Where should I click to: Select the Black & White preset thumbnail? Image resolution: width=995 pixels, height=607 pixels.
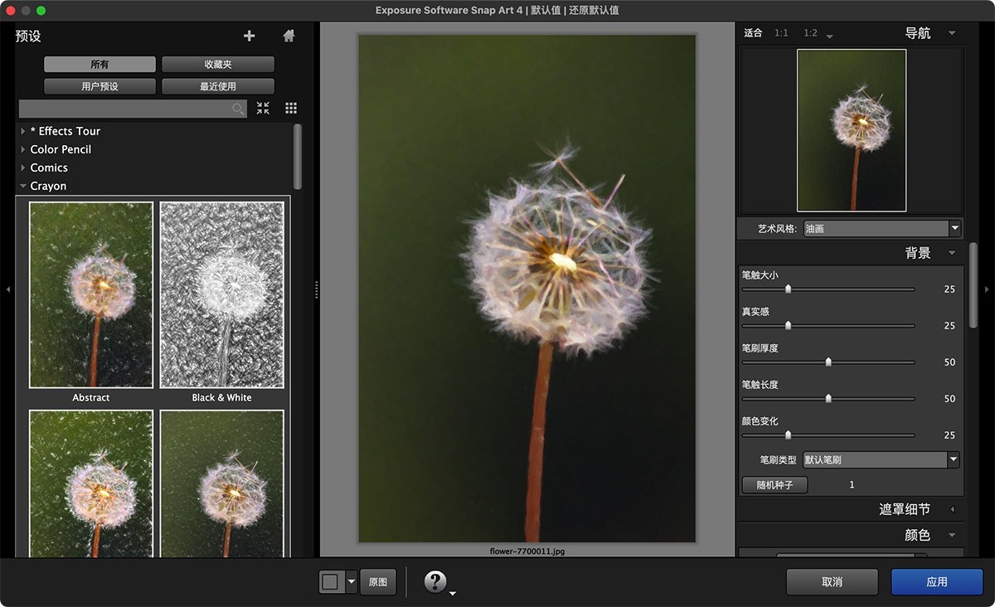221,295
